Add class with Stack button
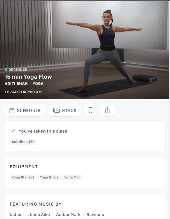This screenshot has width=170, height=219. pyautogui.click(x=65, y=110)
